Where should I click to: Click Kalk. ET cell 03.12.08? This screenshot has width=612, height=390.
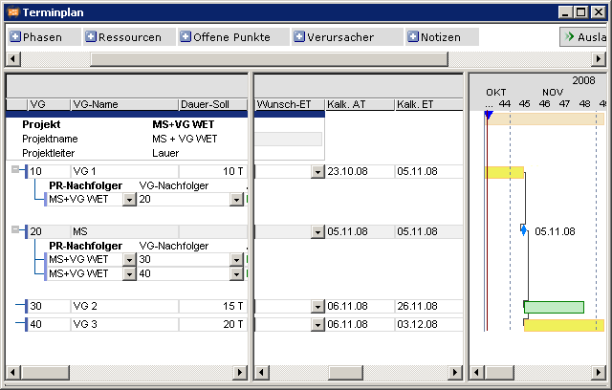click(429, 324)
